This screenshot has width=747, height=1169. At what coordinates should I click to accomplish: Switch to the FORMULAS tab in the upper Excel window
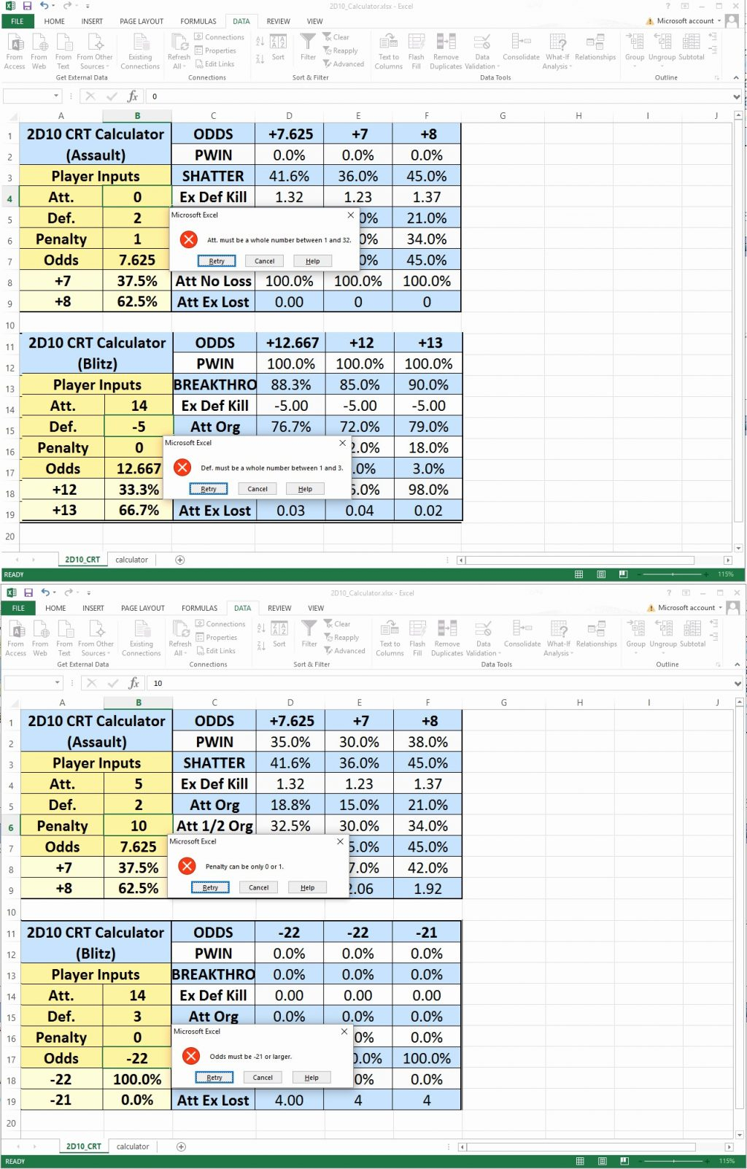point(198,21)
